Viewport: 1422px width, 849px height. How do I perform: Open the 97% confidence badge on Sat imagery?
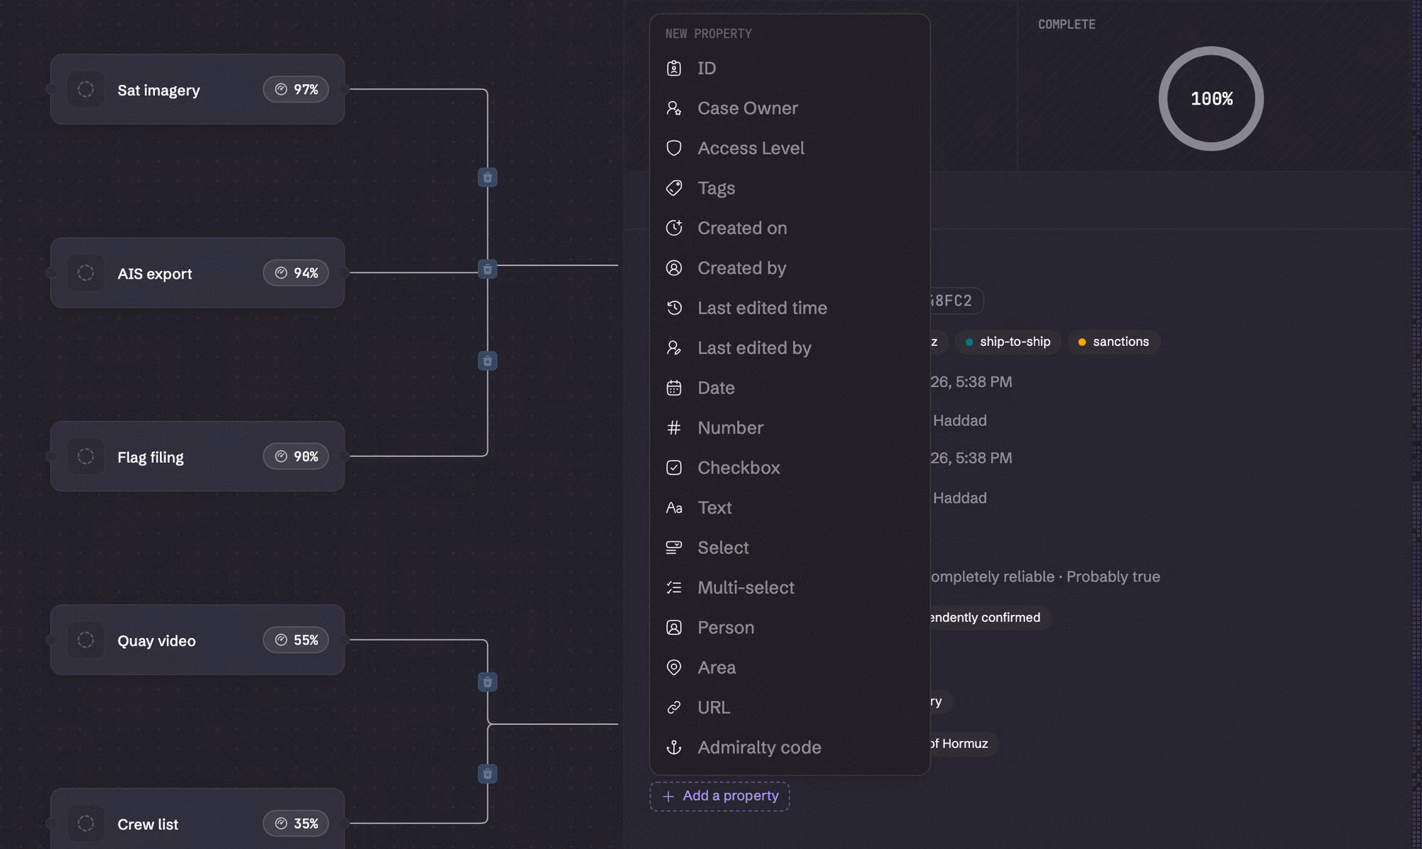coord(296,89)
